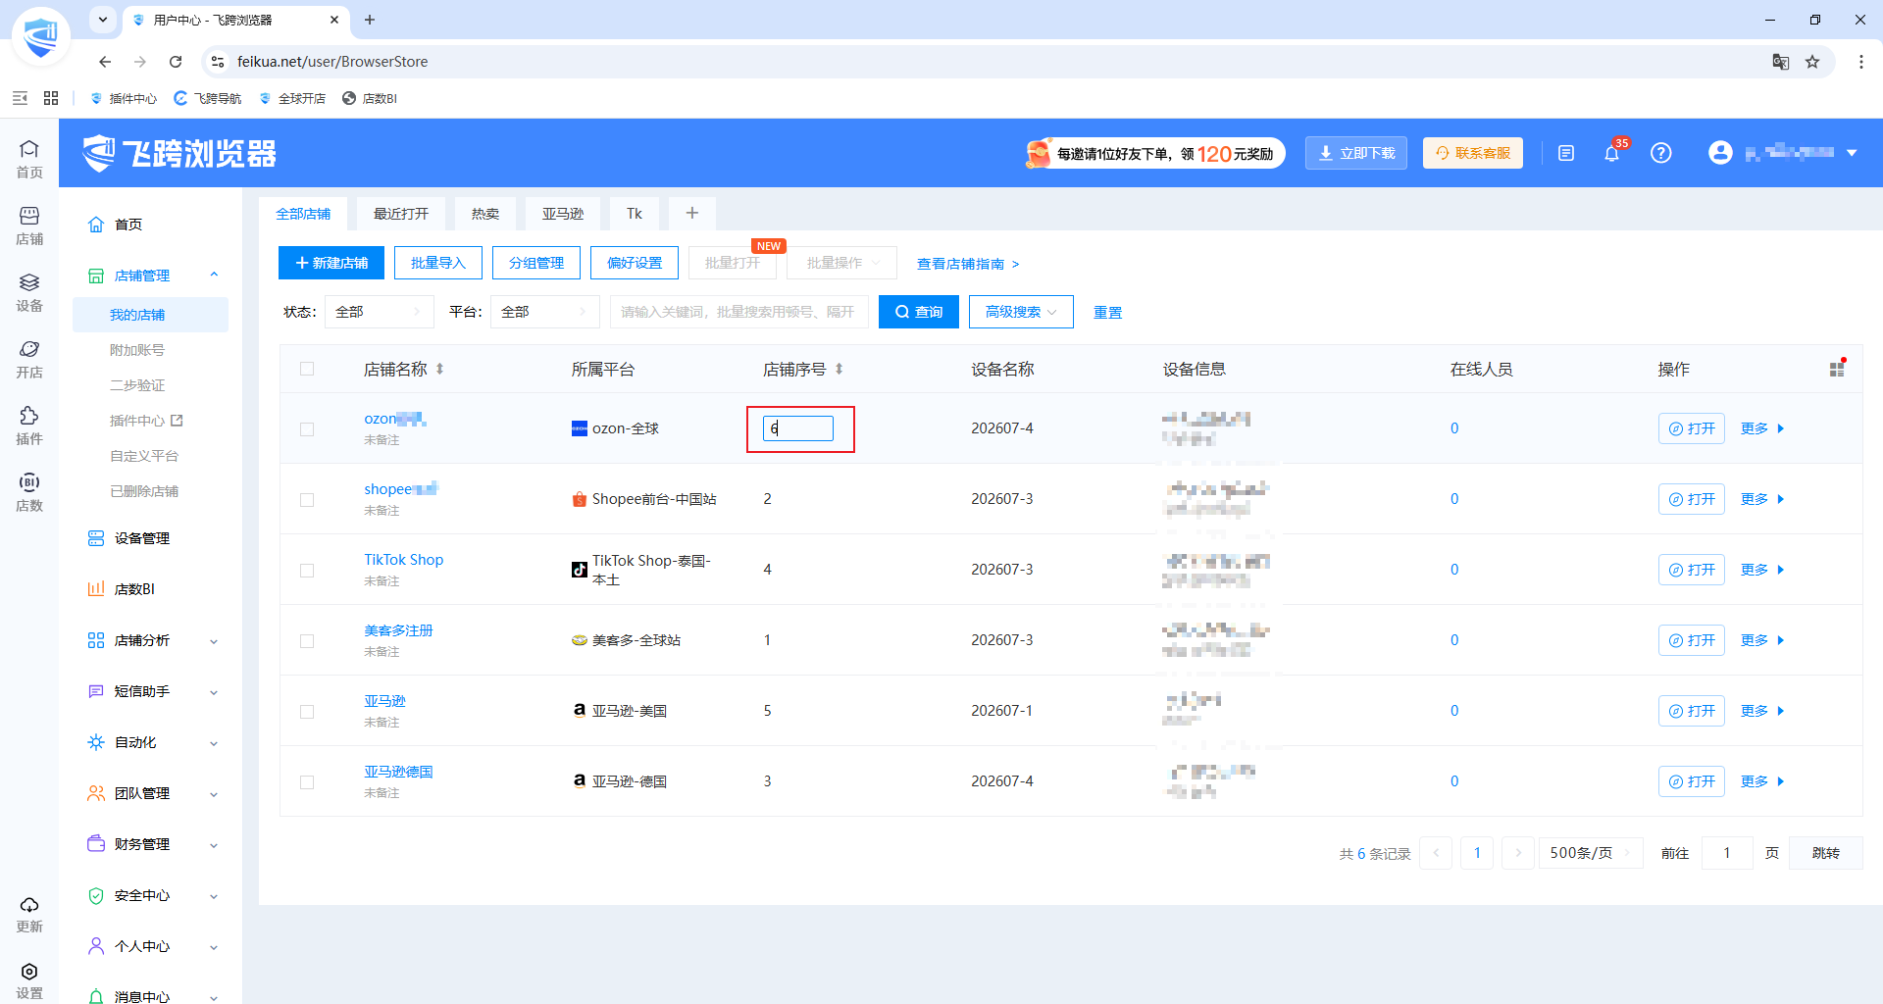Reload the page with the refresh icon
Viewport: 1883px width, 1004px height.
tap(176, 62)
